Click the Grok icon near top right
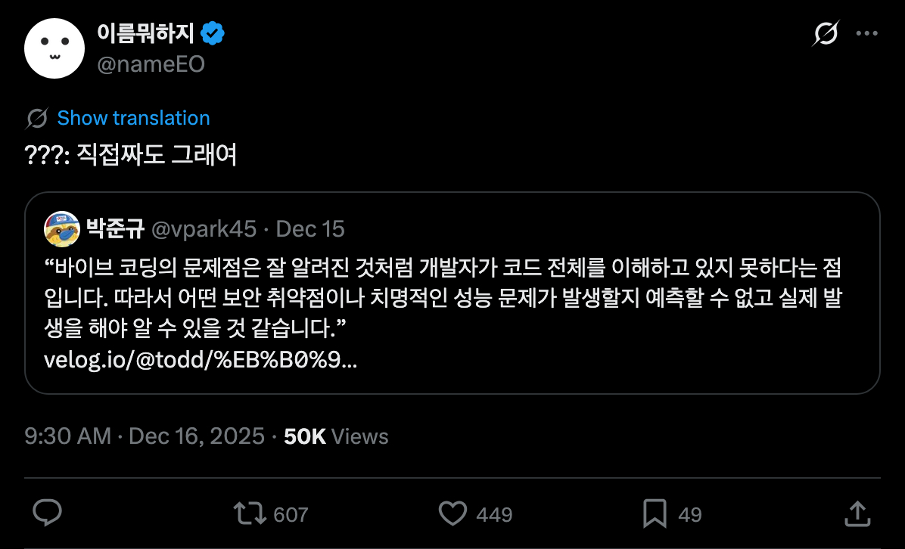The image size is (905, 549). 825,33
